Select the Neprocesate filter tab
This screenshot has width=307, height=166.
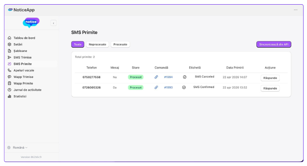tap(97, 44)
